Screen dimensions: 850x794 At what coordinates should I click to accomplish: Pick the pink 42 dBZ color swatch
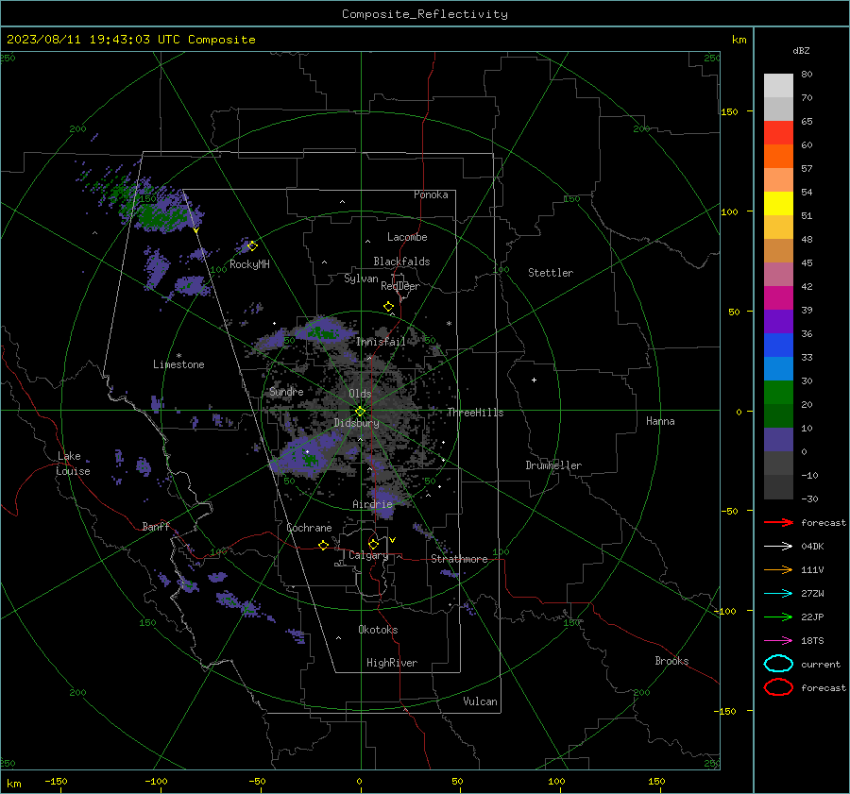(778, 274)
